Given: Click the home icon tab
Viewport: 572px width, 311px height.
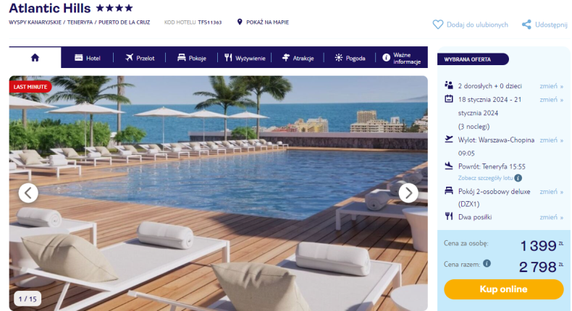Looking at the screenshot, I should coord(35,58).
